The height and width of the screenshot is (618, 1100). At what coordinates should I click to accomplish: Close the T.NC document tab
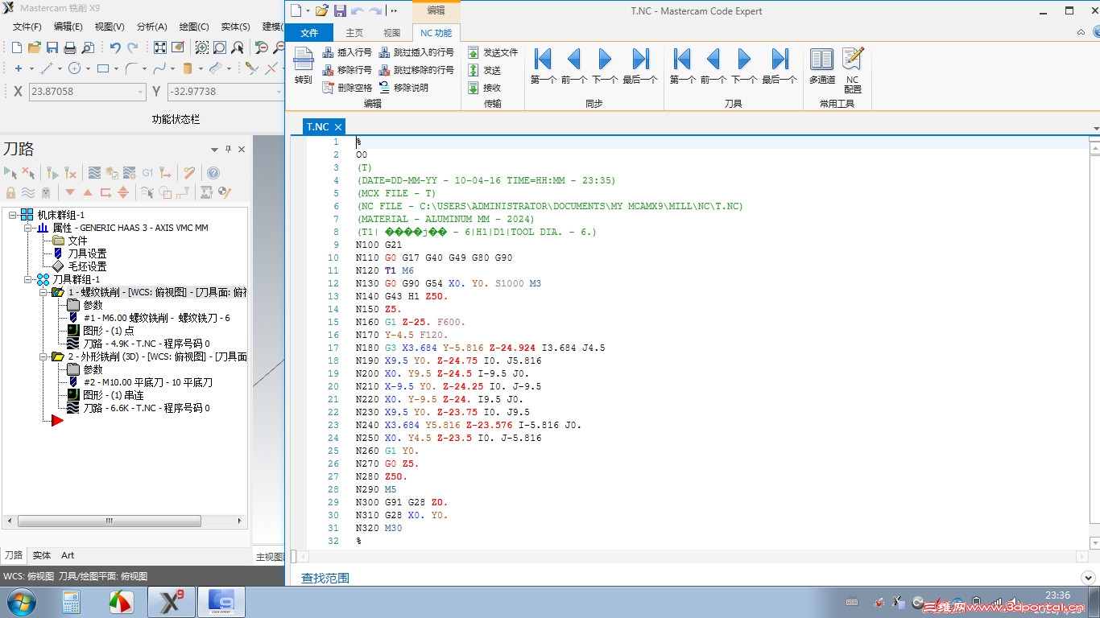[338, 127]
